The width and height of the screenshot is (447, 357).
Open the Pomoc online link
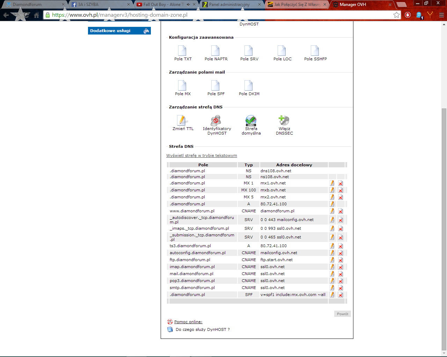pyautogui.click(x=188, y=322)
